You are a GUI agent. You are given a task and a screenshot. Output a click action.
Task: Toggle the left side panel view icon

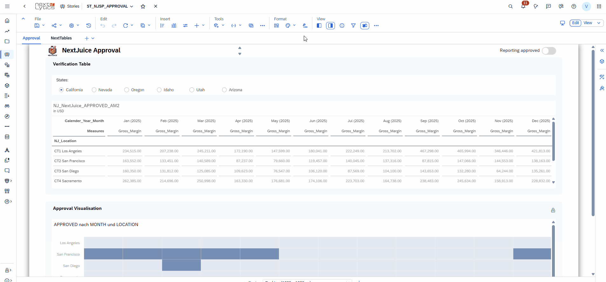pyautogui.click(x=319, y=25)
